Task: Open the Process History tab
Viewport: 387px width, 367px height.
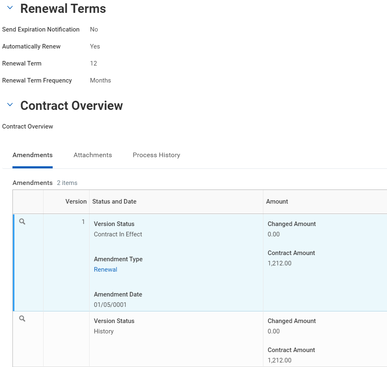Action: pos(156,155)
